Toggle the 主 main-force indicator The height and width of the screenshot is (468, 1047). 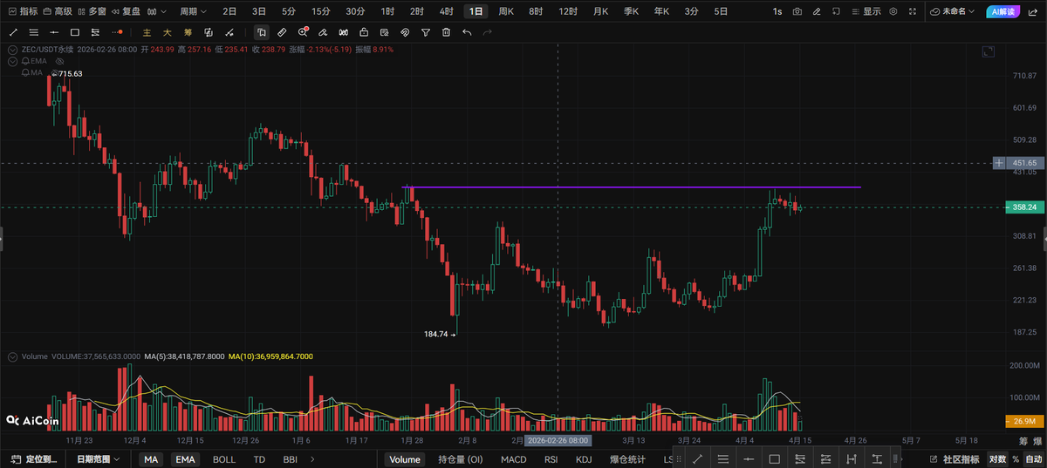point(147,32)
